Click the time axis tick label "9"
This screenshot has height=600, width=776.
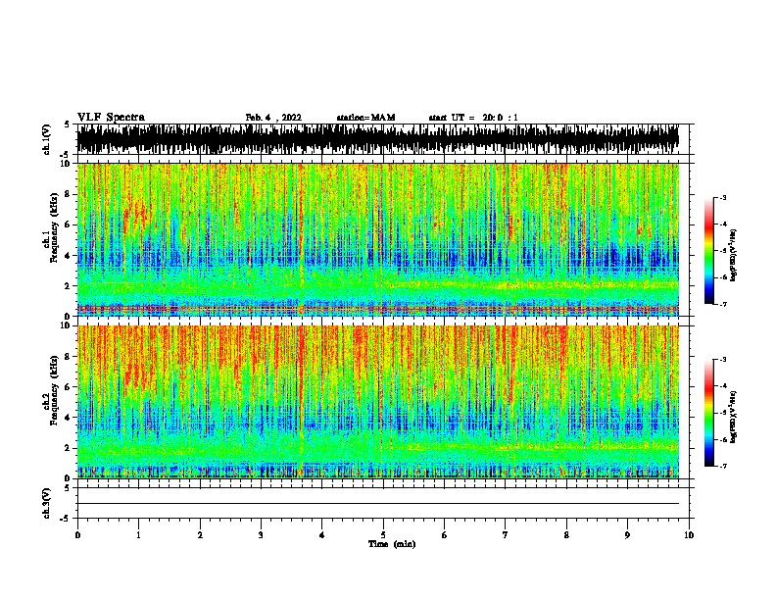[627, 535]
